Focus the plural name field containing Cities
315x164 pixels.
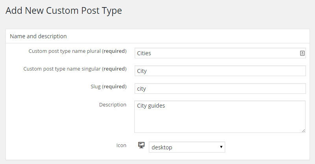click(217, 53)
